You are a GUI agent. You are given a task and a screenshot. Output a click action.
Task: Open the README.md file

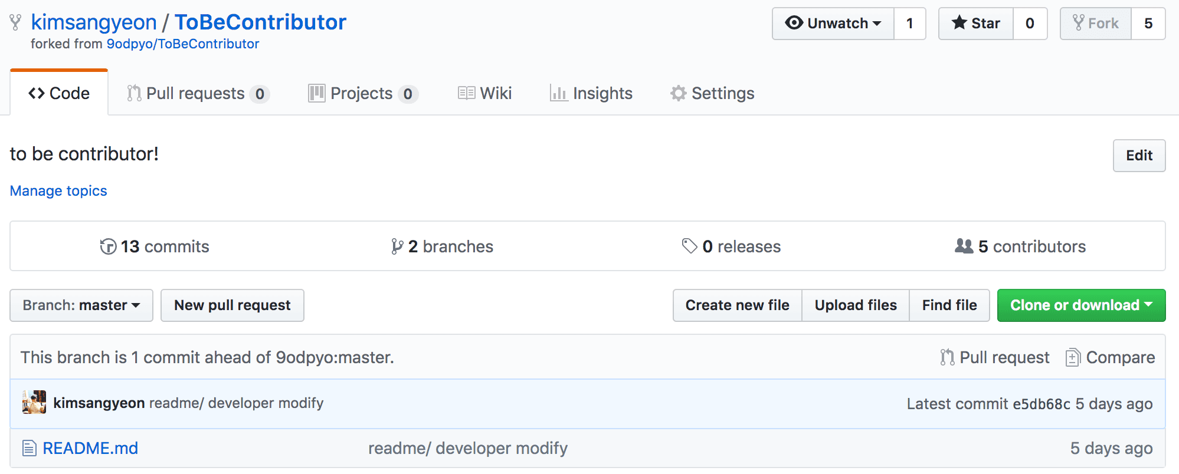tap(90, 448)
